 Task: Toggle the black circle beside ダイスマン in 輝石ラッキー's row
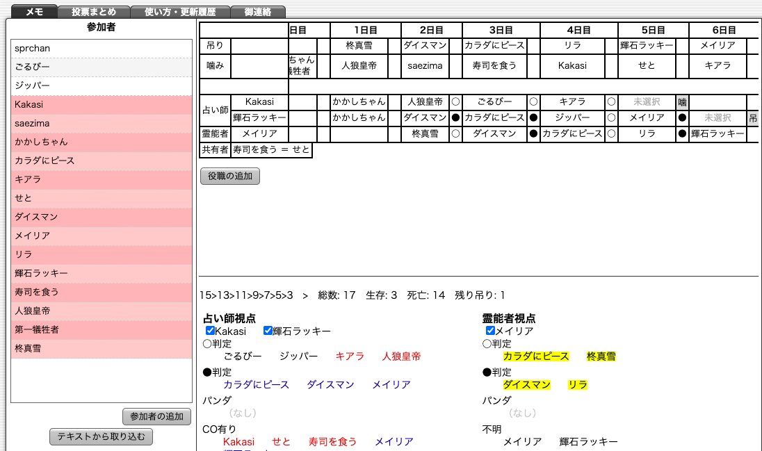click(x=455, y=117)
